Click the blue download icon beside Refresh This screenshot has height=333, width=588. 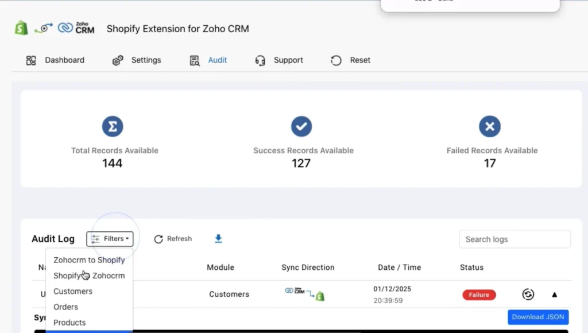pyautogui.click(x=218, y=238)
